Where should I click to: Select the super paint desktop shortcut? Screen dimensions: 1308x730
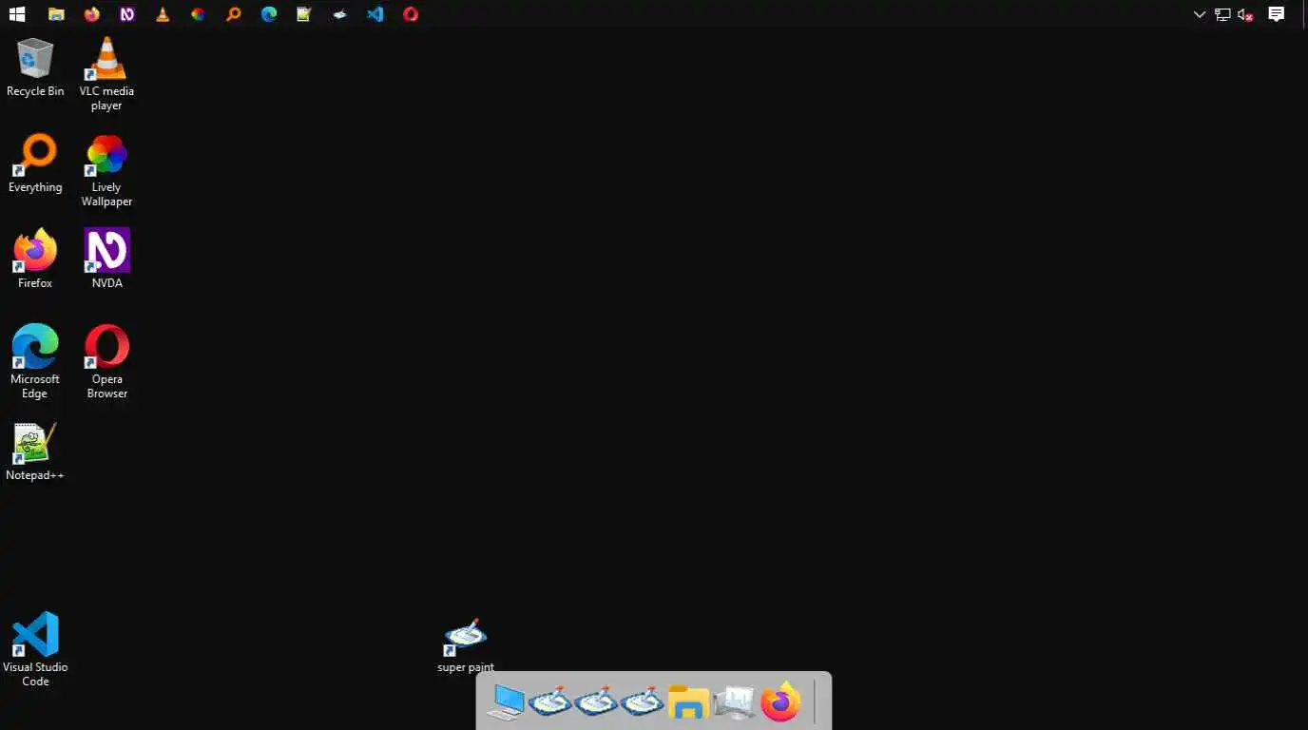click(466, 645)
